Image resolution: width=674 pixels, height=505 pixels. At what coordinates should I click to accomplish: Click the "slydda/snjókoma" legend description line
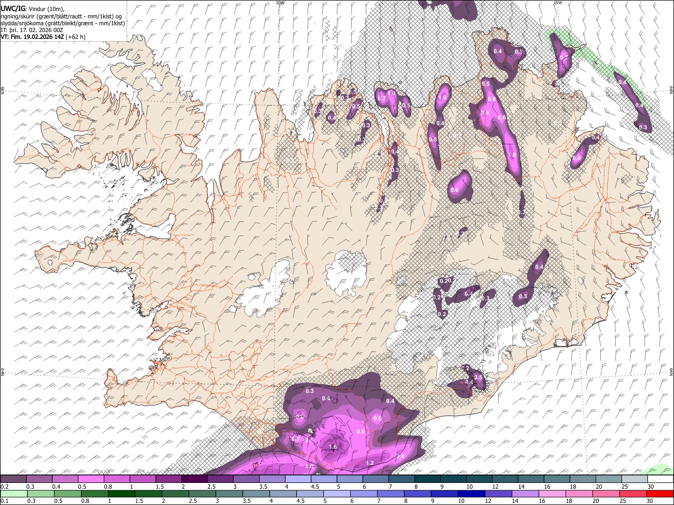coord(63,23)
